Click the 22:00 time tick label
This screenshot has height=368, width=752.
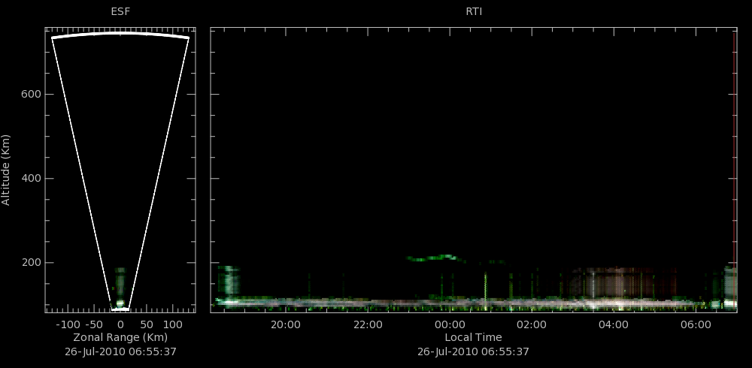[368, 324]
